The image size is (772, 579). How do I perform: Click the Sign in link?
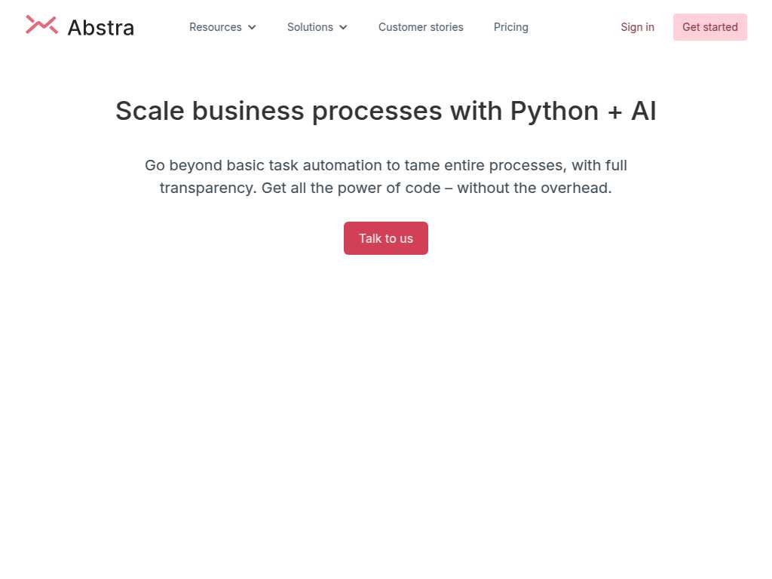tap(638, 27)
